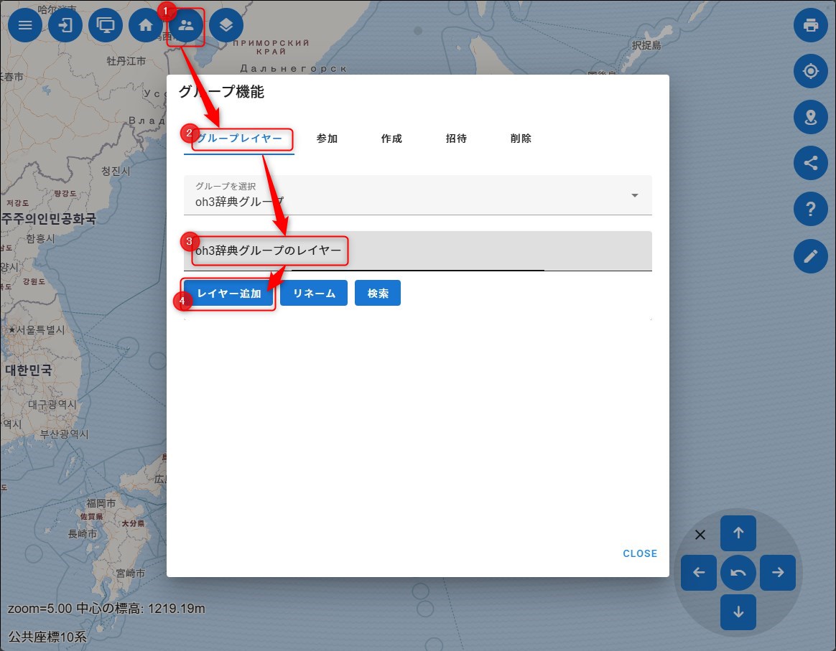Click the map pin marker icon
Screen dimensions: 836x651
click(811, 117)
